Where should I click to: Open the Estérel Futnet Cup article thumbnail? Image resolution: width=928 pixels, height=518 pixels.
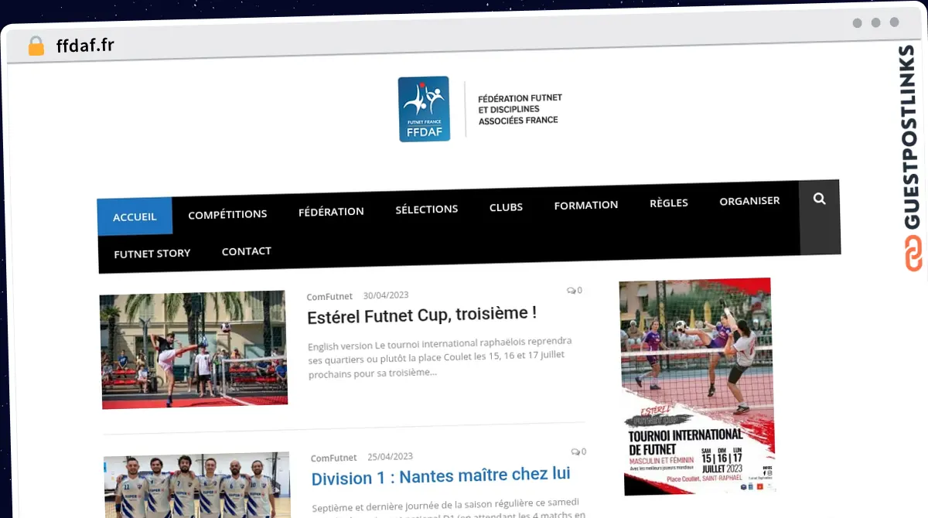[193, 349]
